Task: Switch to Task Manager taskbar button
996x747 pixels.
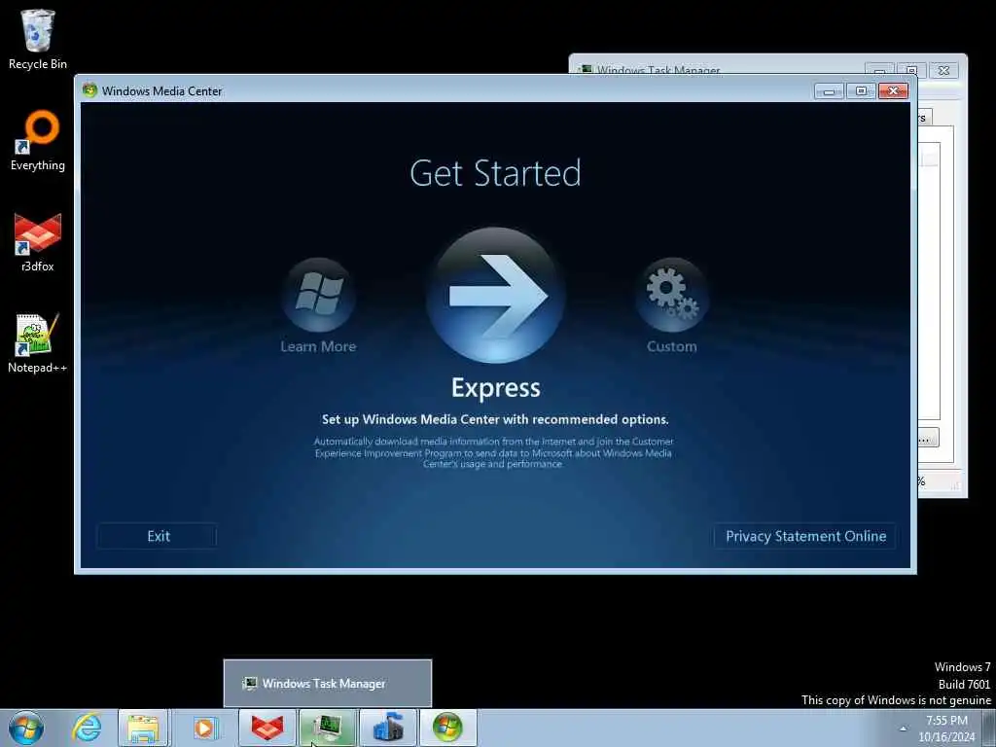Action: click(328, 728)
